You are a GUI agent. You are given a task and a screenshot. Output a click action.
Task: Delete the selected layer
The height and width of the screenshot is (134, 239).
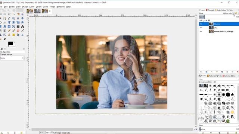click(x=238, y=72)
